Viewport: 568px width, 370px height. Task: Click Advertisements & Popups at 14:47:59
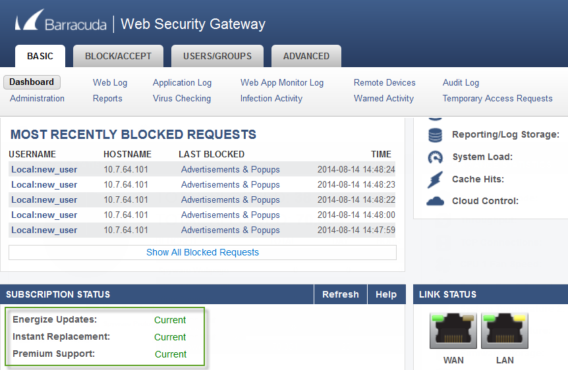231,230
